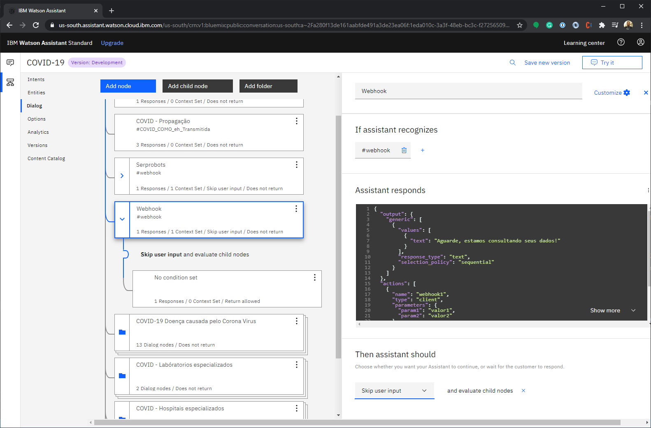Open the Assistants chat icon in left rail
This screenshot has height=428, width=651.
click(x=10, y=63)
